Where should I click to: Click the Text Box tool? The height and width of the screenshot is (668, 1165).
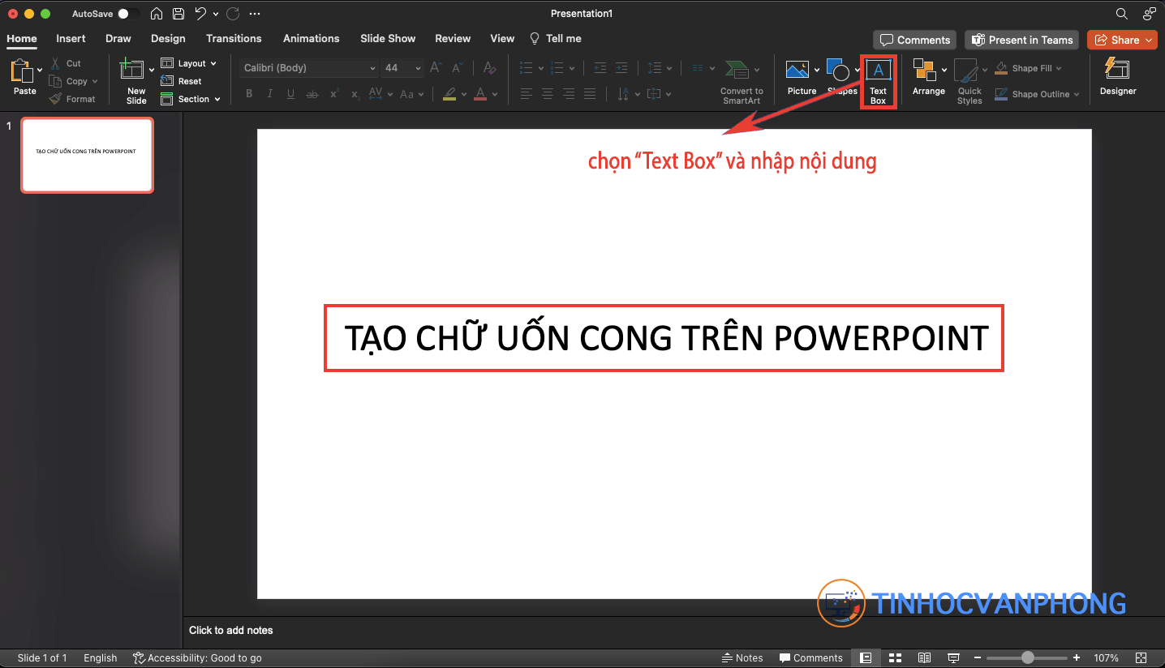point(879,80)
